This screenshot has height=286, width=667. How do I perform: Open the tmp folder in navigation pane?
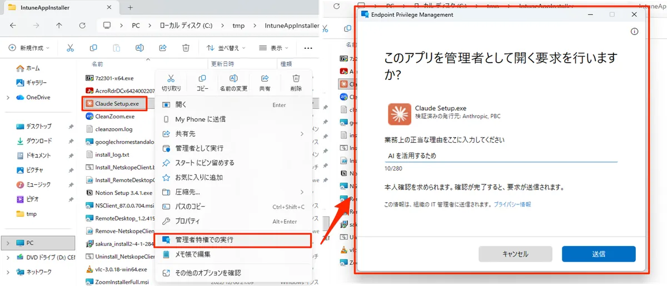tap(26, 214)
